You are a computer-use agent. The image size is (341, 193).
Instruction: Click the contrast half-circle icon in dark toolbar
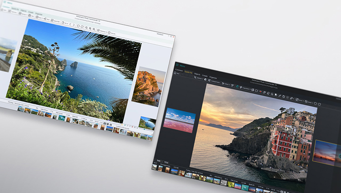pyautogui.click(x=205, y=80)
